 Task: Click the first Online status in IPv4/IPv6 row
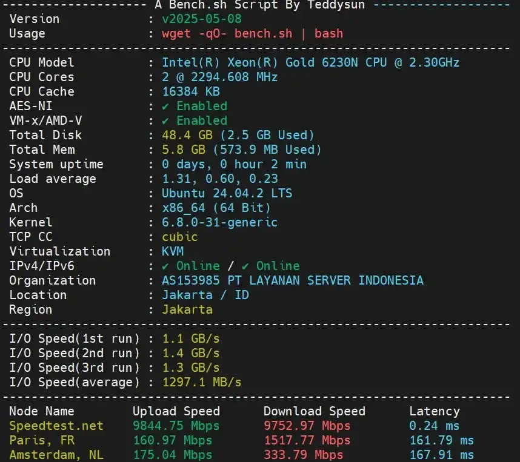(191, 266)
